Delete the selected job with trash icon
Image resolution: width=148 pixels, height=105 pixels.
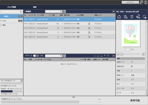click(x=132, y=17)
